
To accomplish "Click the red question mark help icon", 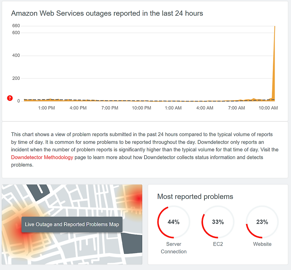I will (10, 98).
